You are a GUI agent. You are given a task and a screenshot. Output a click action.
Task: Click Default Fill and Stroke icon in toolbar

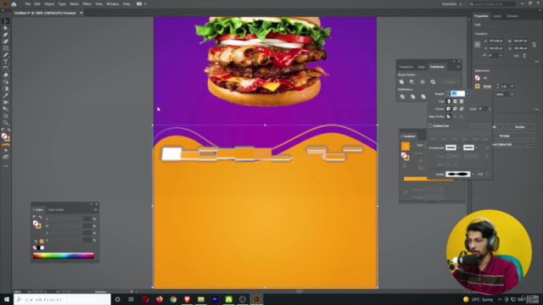pyautogui.click(x=3, y=130)
